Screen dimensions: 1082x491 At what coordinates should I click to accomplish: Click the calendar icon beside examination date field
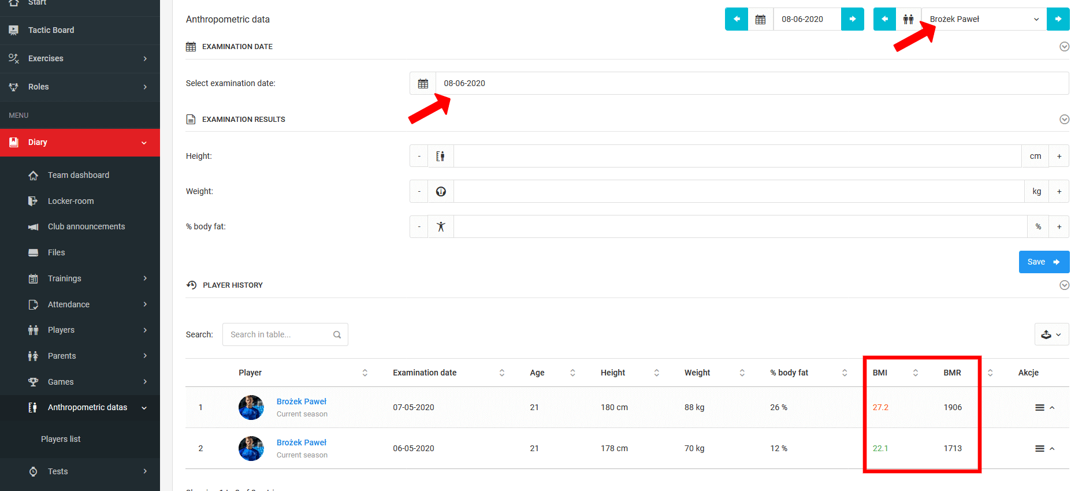423,83
